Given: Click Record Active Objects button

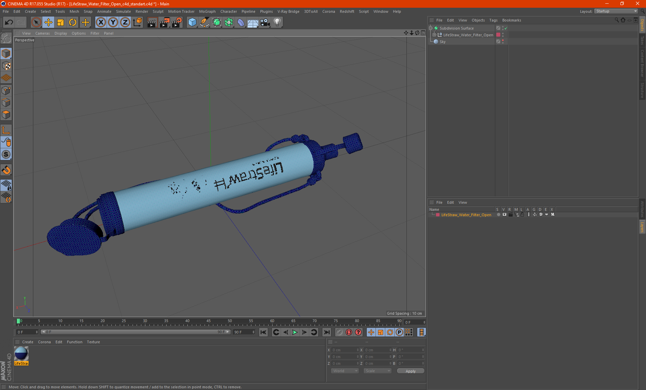Looking at the screenshot, I should 339,332.
